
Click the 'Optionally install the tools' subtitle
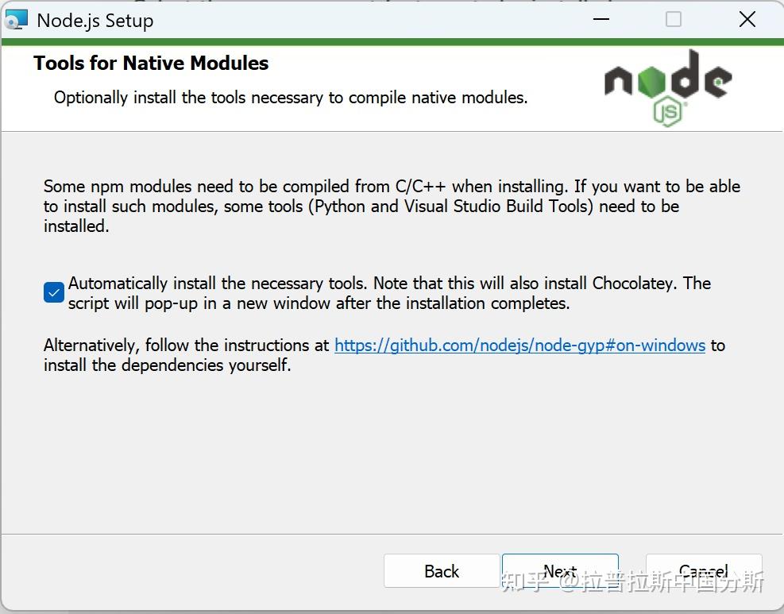pyautogui.click(x=291, y=98)
